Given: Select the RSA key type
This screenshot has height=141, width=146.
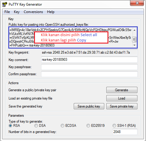Looking at the screenshot, I should (10, 126).
